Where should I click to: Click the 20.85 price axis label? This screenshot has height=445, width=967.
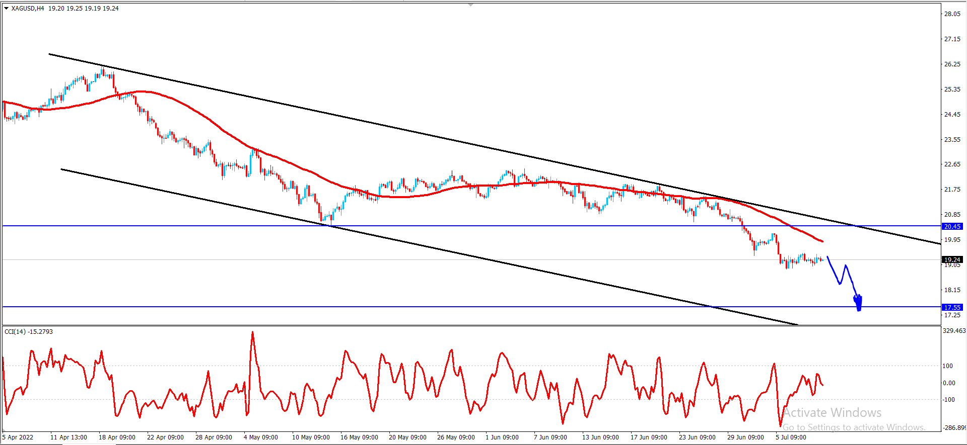pyautogui.click(x=952, y=214)
